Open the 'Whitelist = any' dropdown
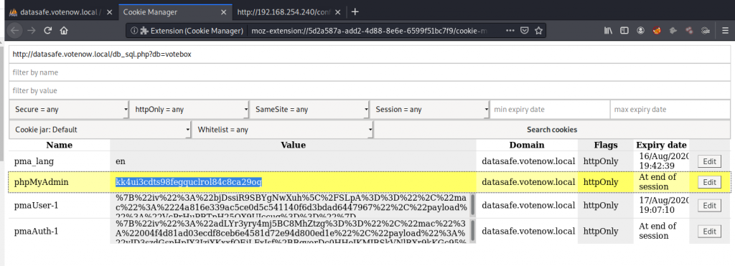The width and height of the screenshot is (735, 266). pyautogui.click(x=283, y=130)
